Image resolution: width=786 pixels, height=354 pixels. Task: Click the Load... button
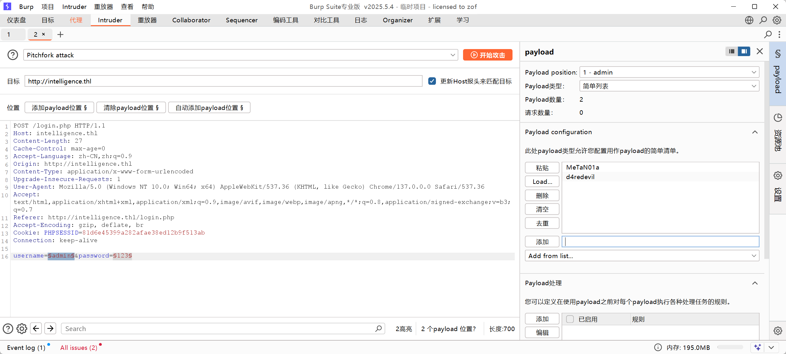[x=542, y=182]
